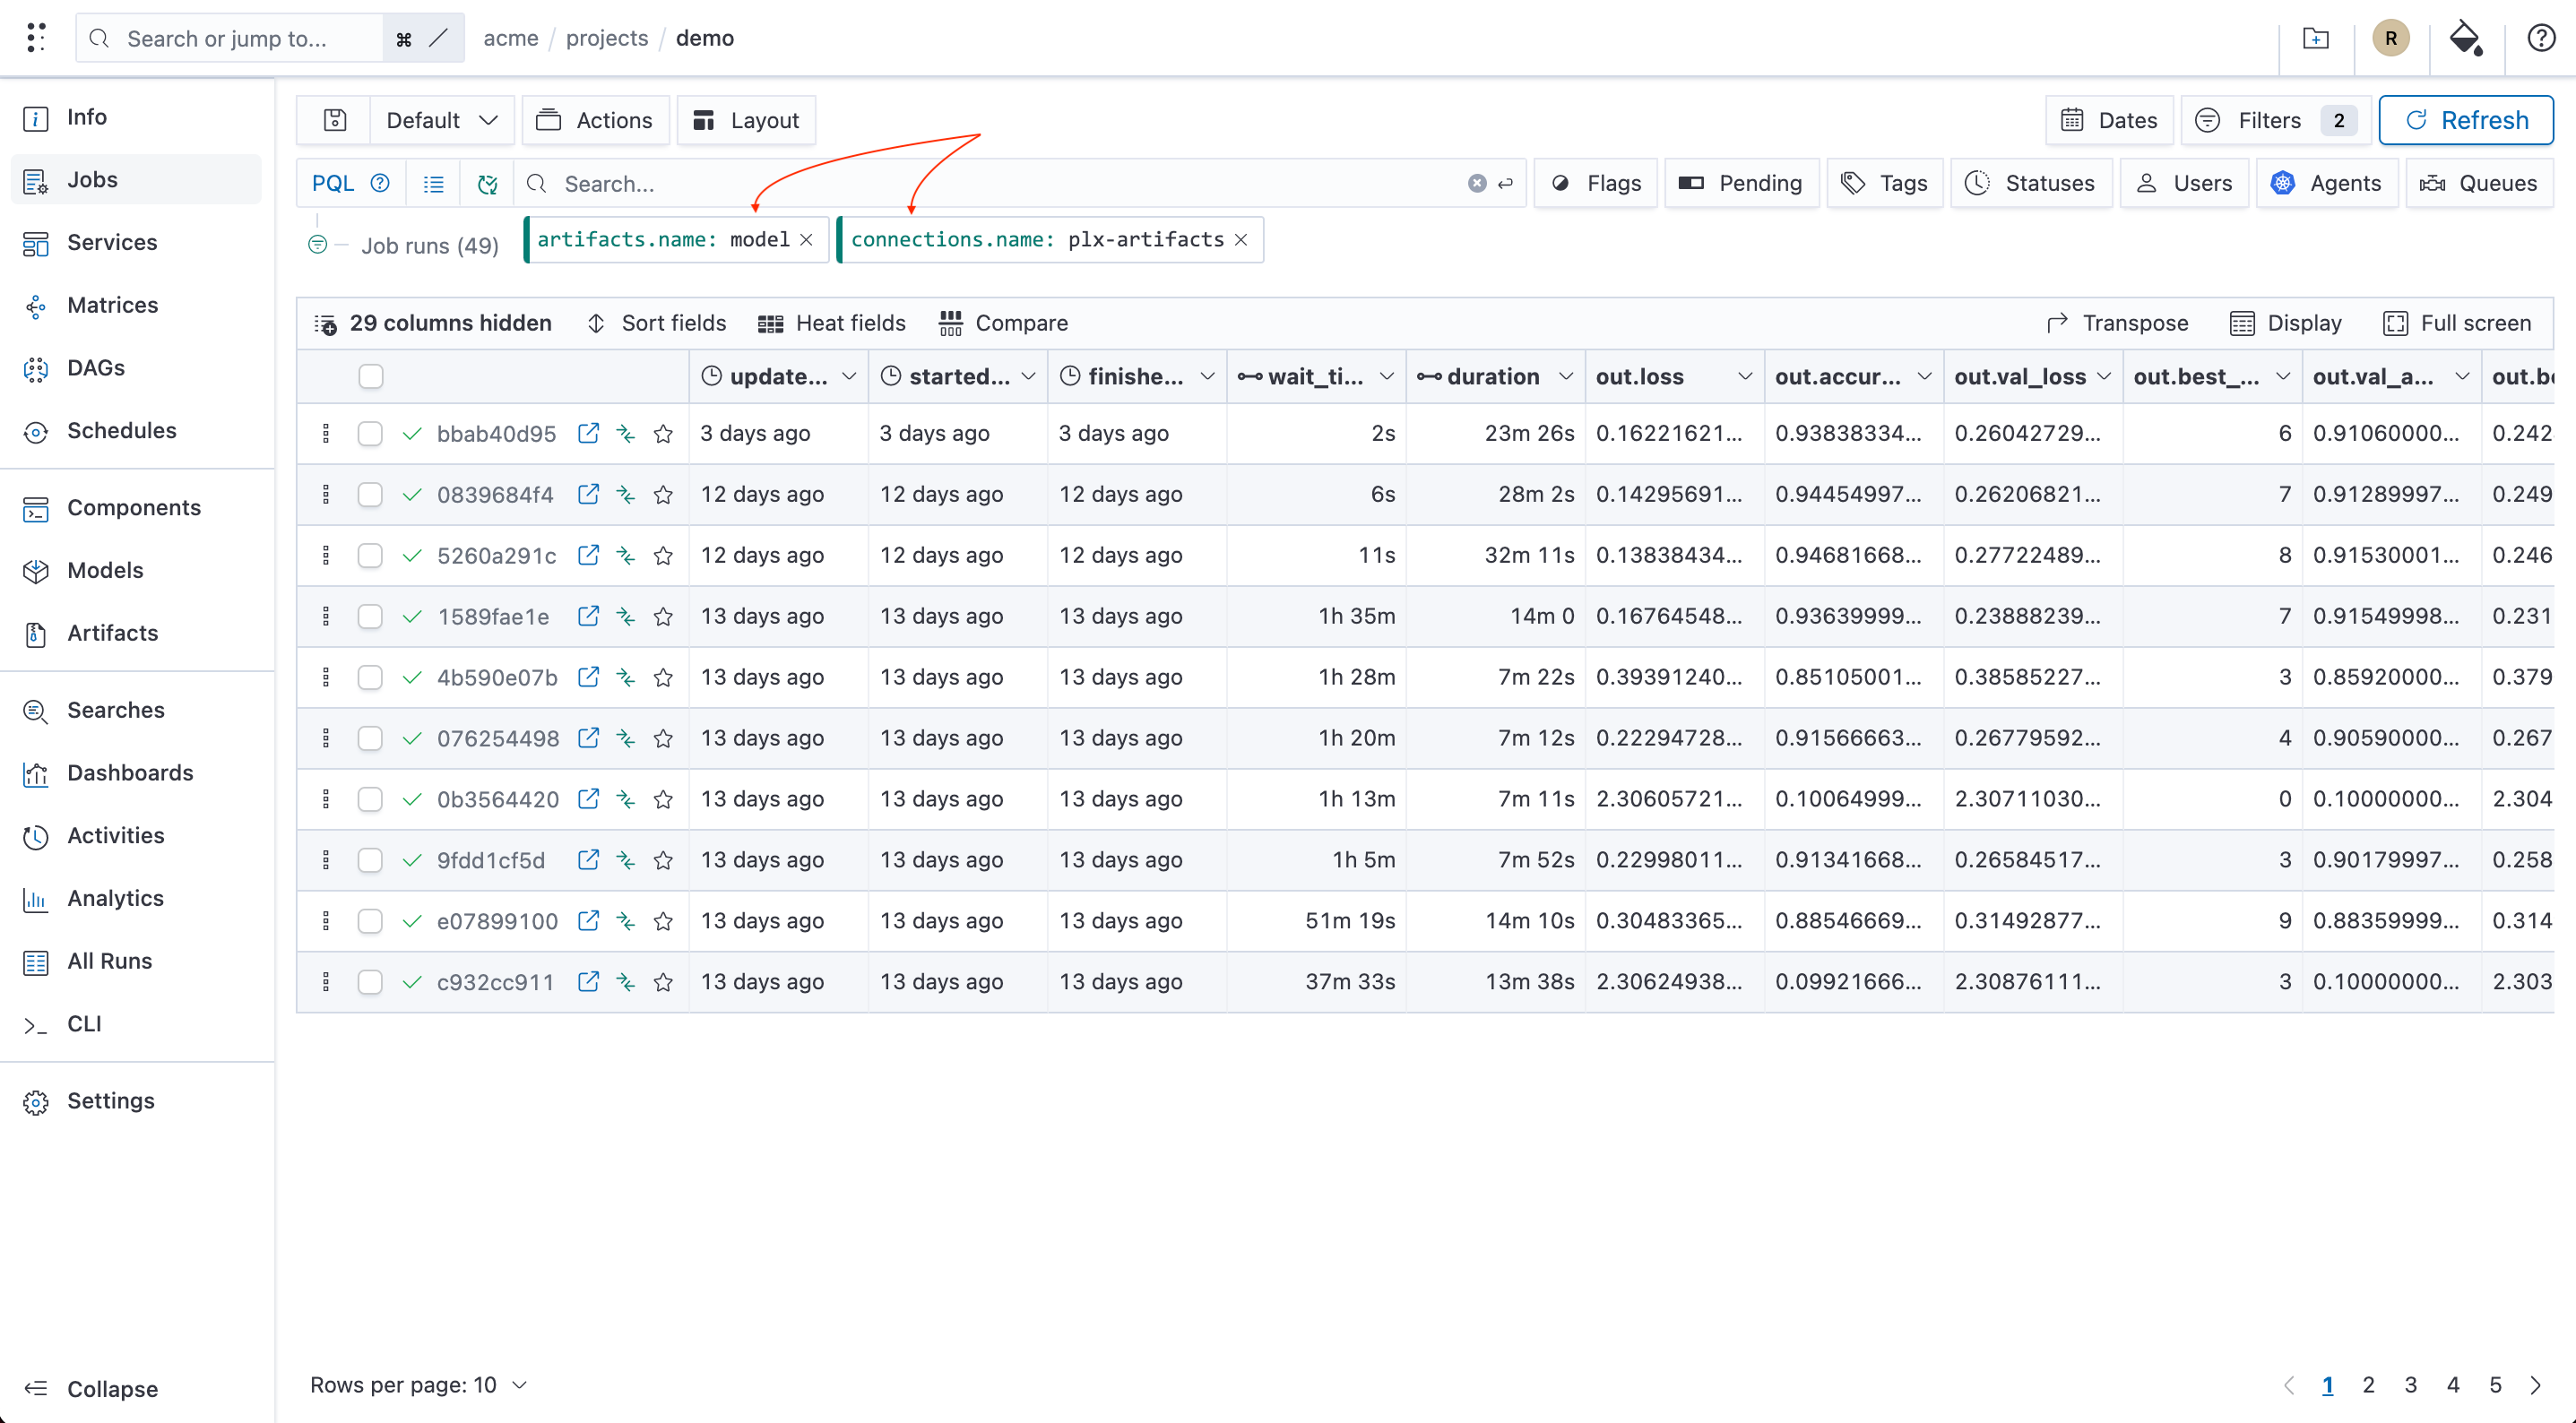Image resolution: width=2576 pixels, height=1423 pixels.
Task: Collapse the sidebar
Action: point(92,1389)
